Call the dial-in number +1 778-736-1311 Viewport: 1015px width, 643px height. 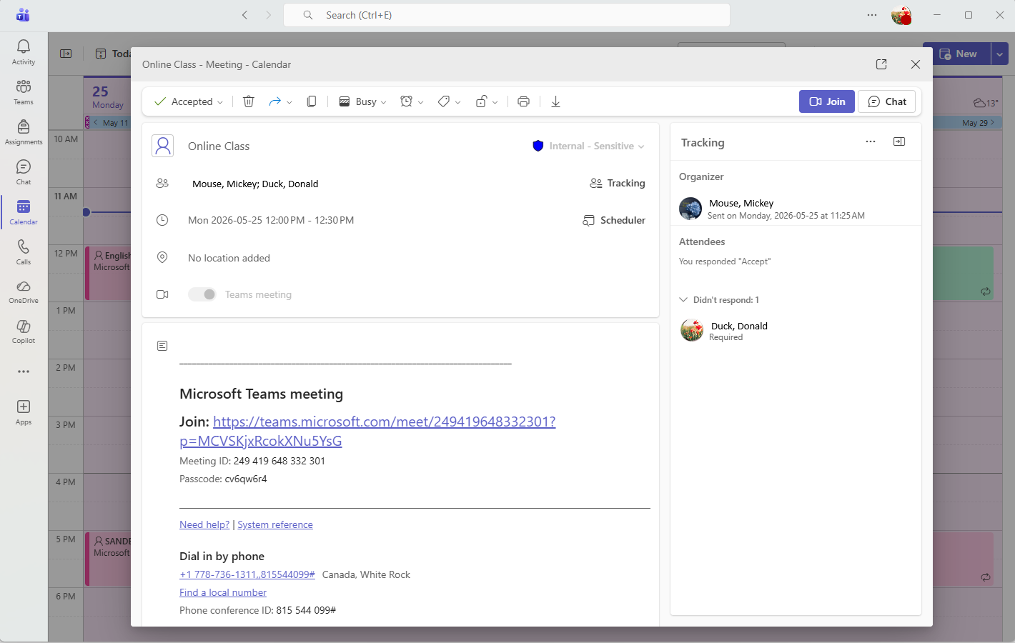point(247,574)
